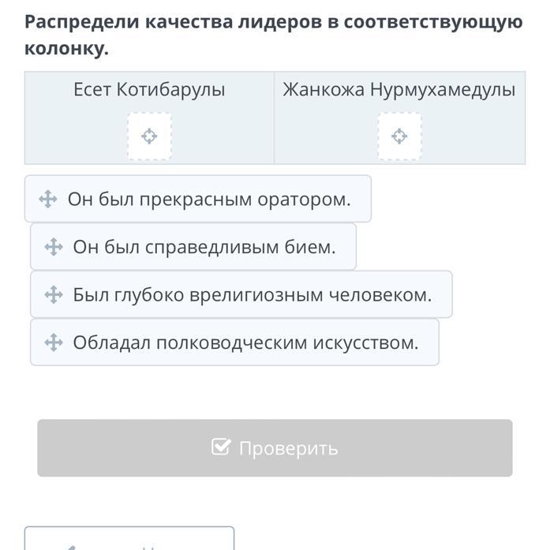
Task: Click move handle of 'прекрасным оратором' item
Action: tap(47, 199)
